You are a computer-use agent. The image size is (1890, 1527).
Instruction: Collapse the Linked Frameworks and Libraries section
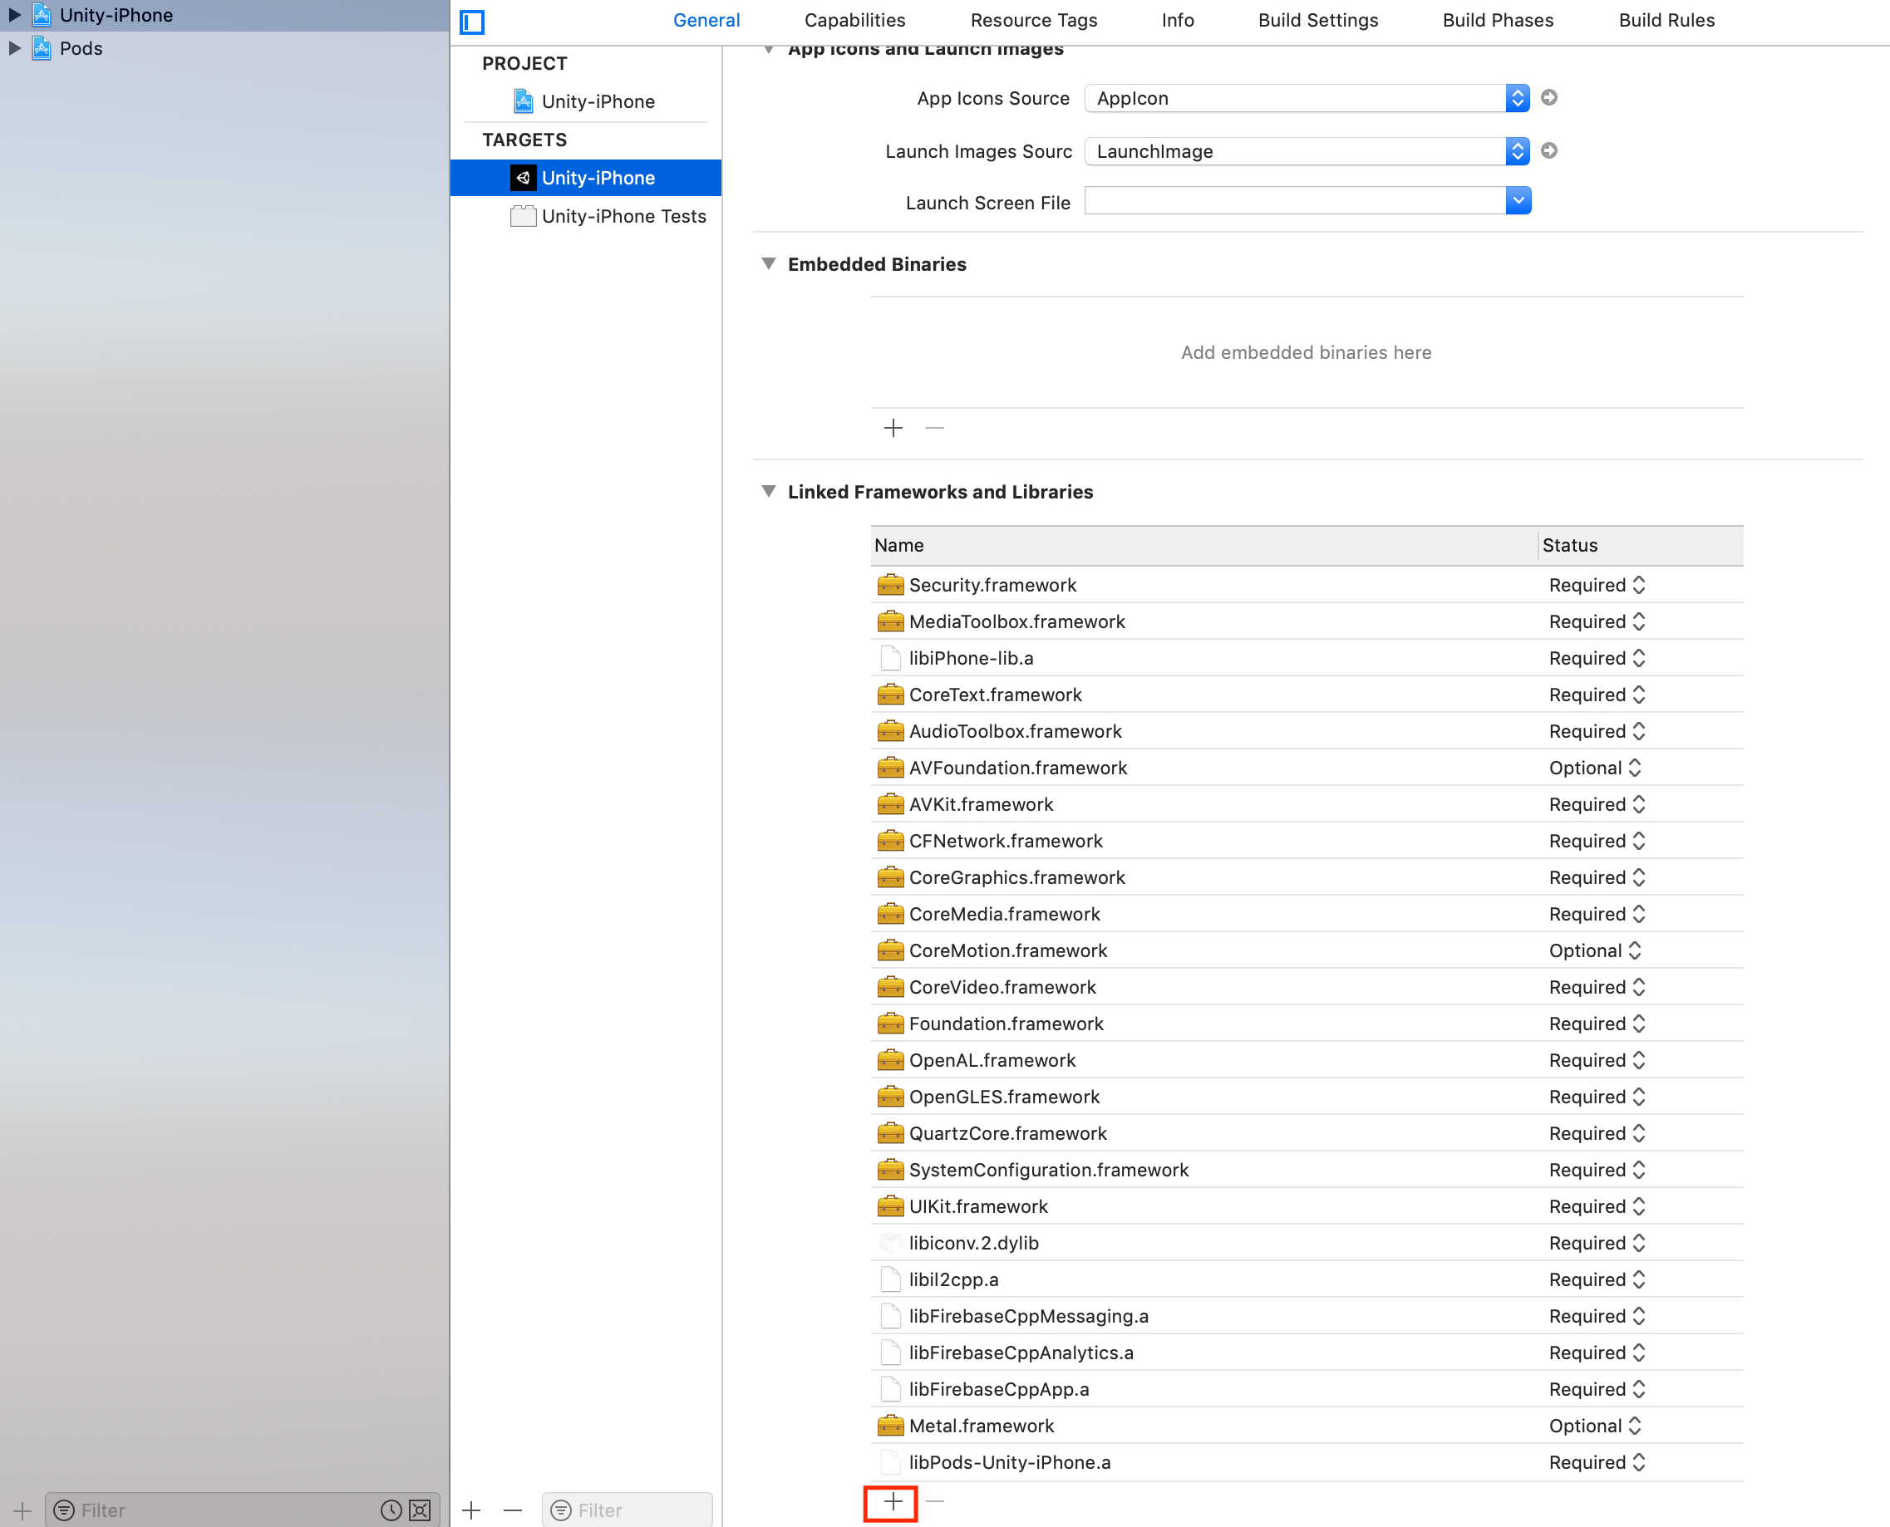point(768,492)
